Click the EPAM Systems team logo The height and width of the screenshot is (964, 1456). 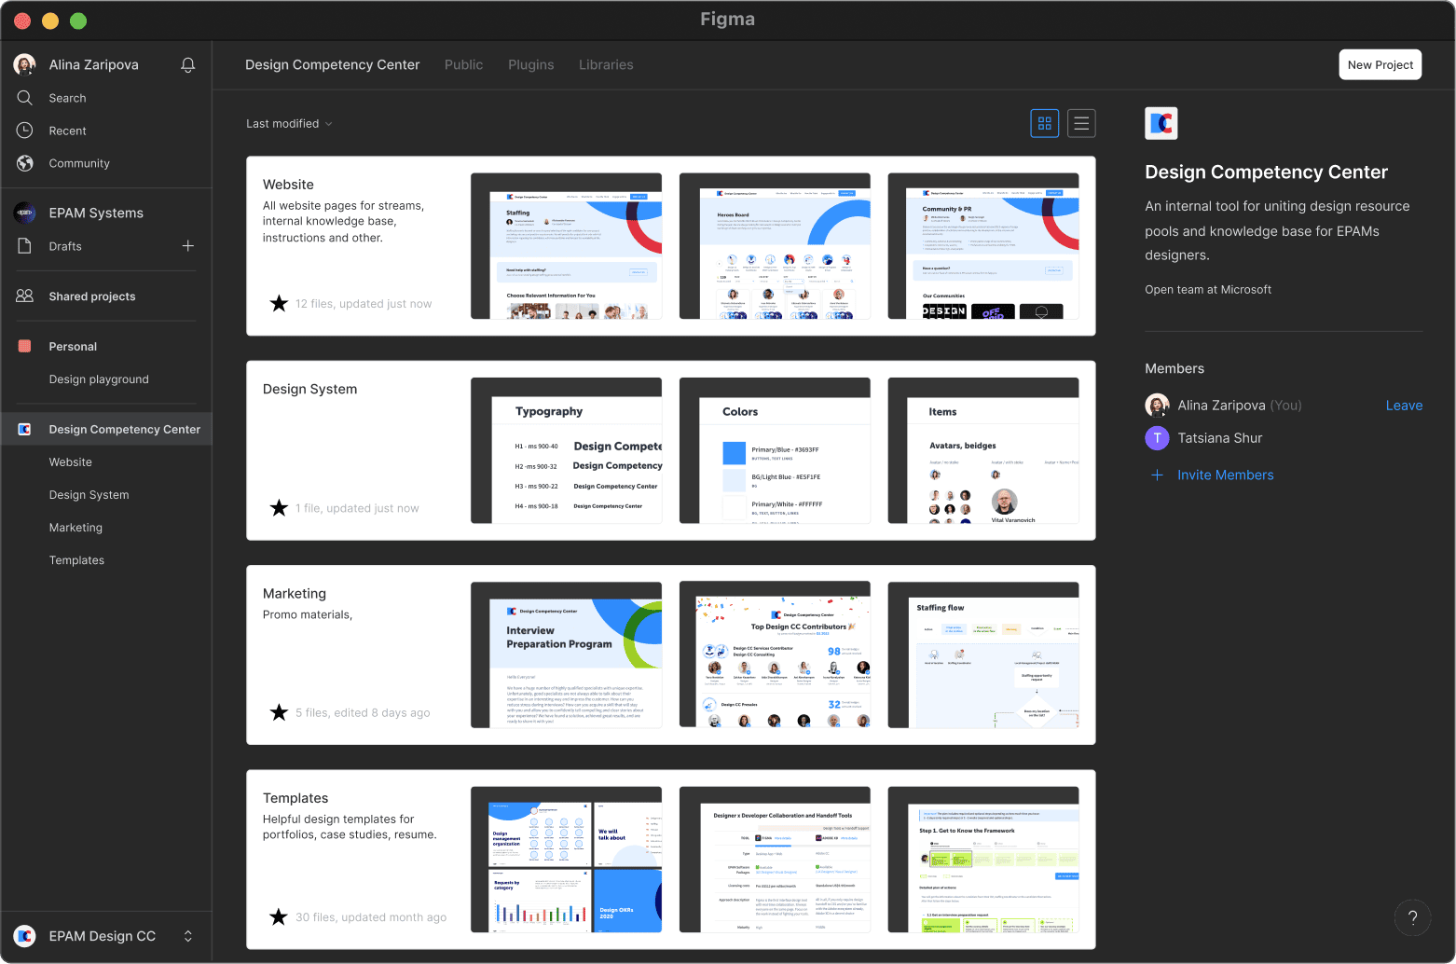25,213
